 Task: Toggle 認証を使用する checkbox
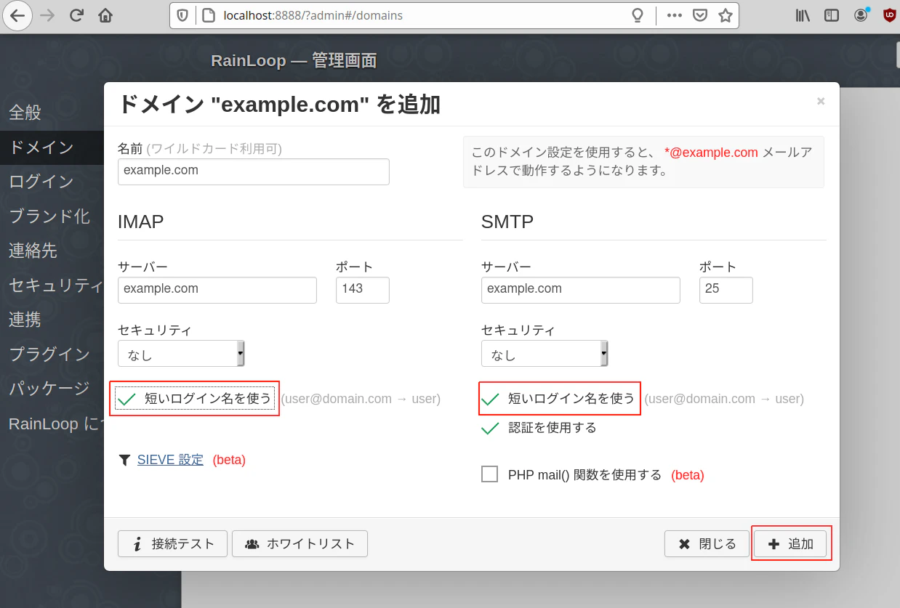click(539, 428)
